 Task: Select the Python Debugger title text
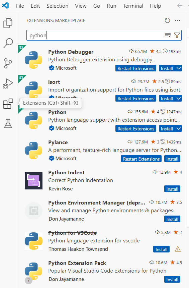(71, 52)
